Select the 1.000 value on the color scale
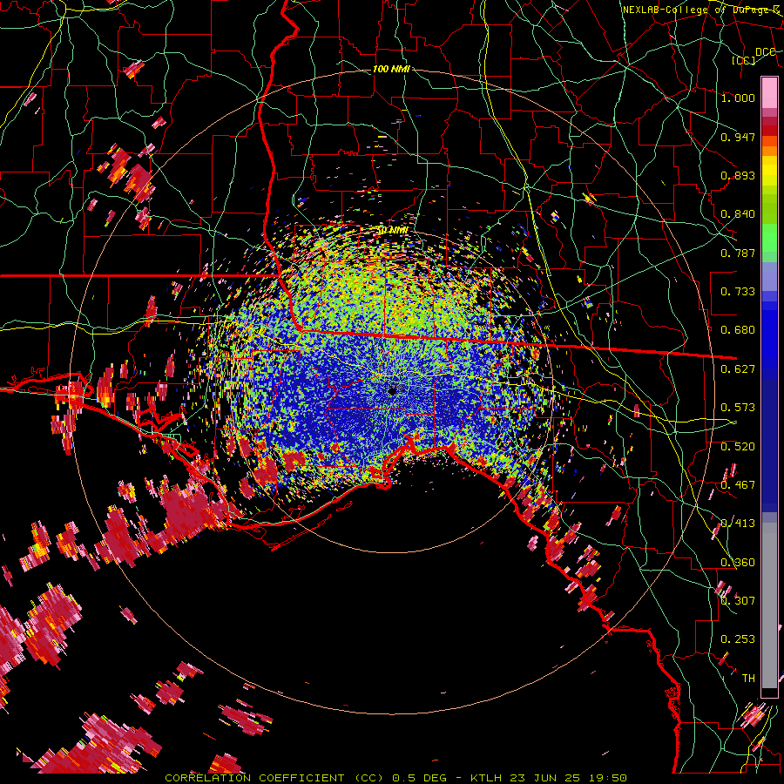The width and height of the screenshot is (784, 784). 738,98
